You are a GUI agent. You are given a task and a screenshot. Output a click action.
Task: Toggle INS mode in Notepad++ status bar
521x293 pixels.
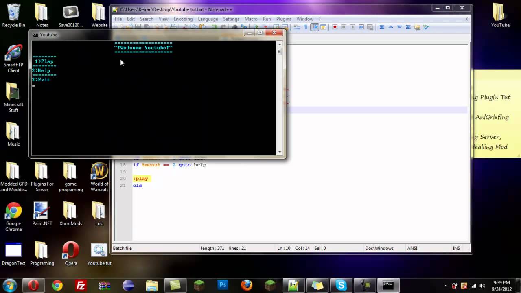456,248
